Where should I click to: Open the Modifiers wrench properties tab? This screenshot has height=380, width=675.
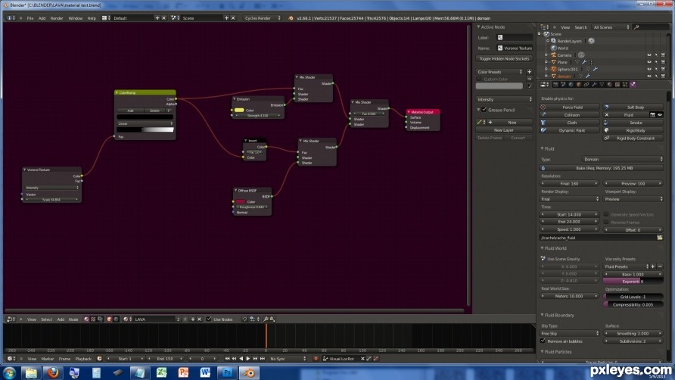coord(594,85)
